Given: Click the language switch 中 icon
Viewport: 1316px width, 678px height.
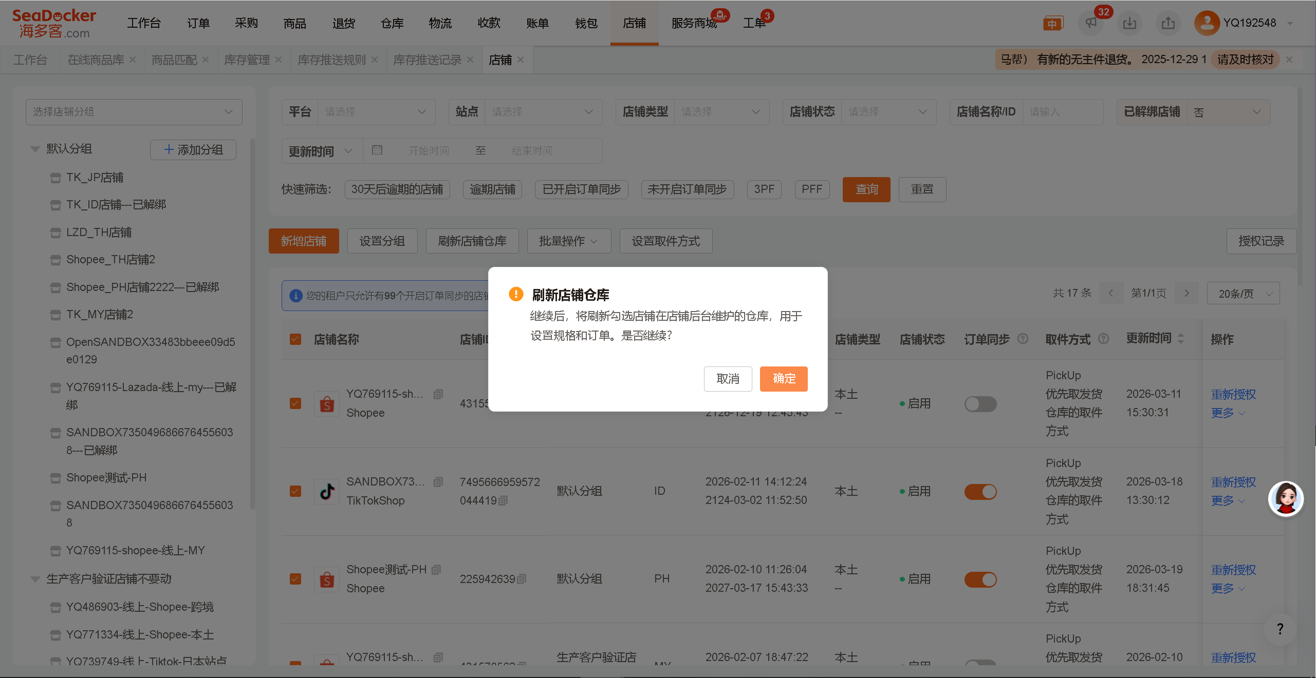Looking at the screenshot, I should [1052, 24].
